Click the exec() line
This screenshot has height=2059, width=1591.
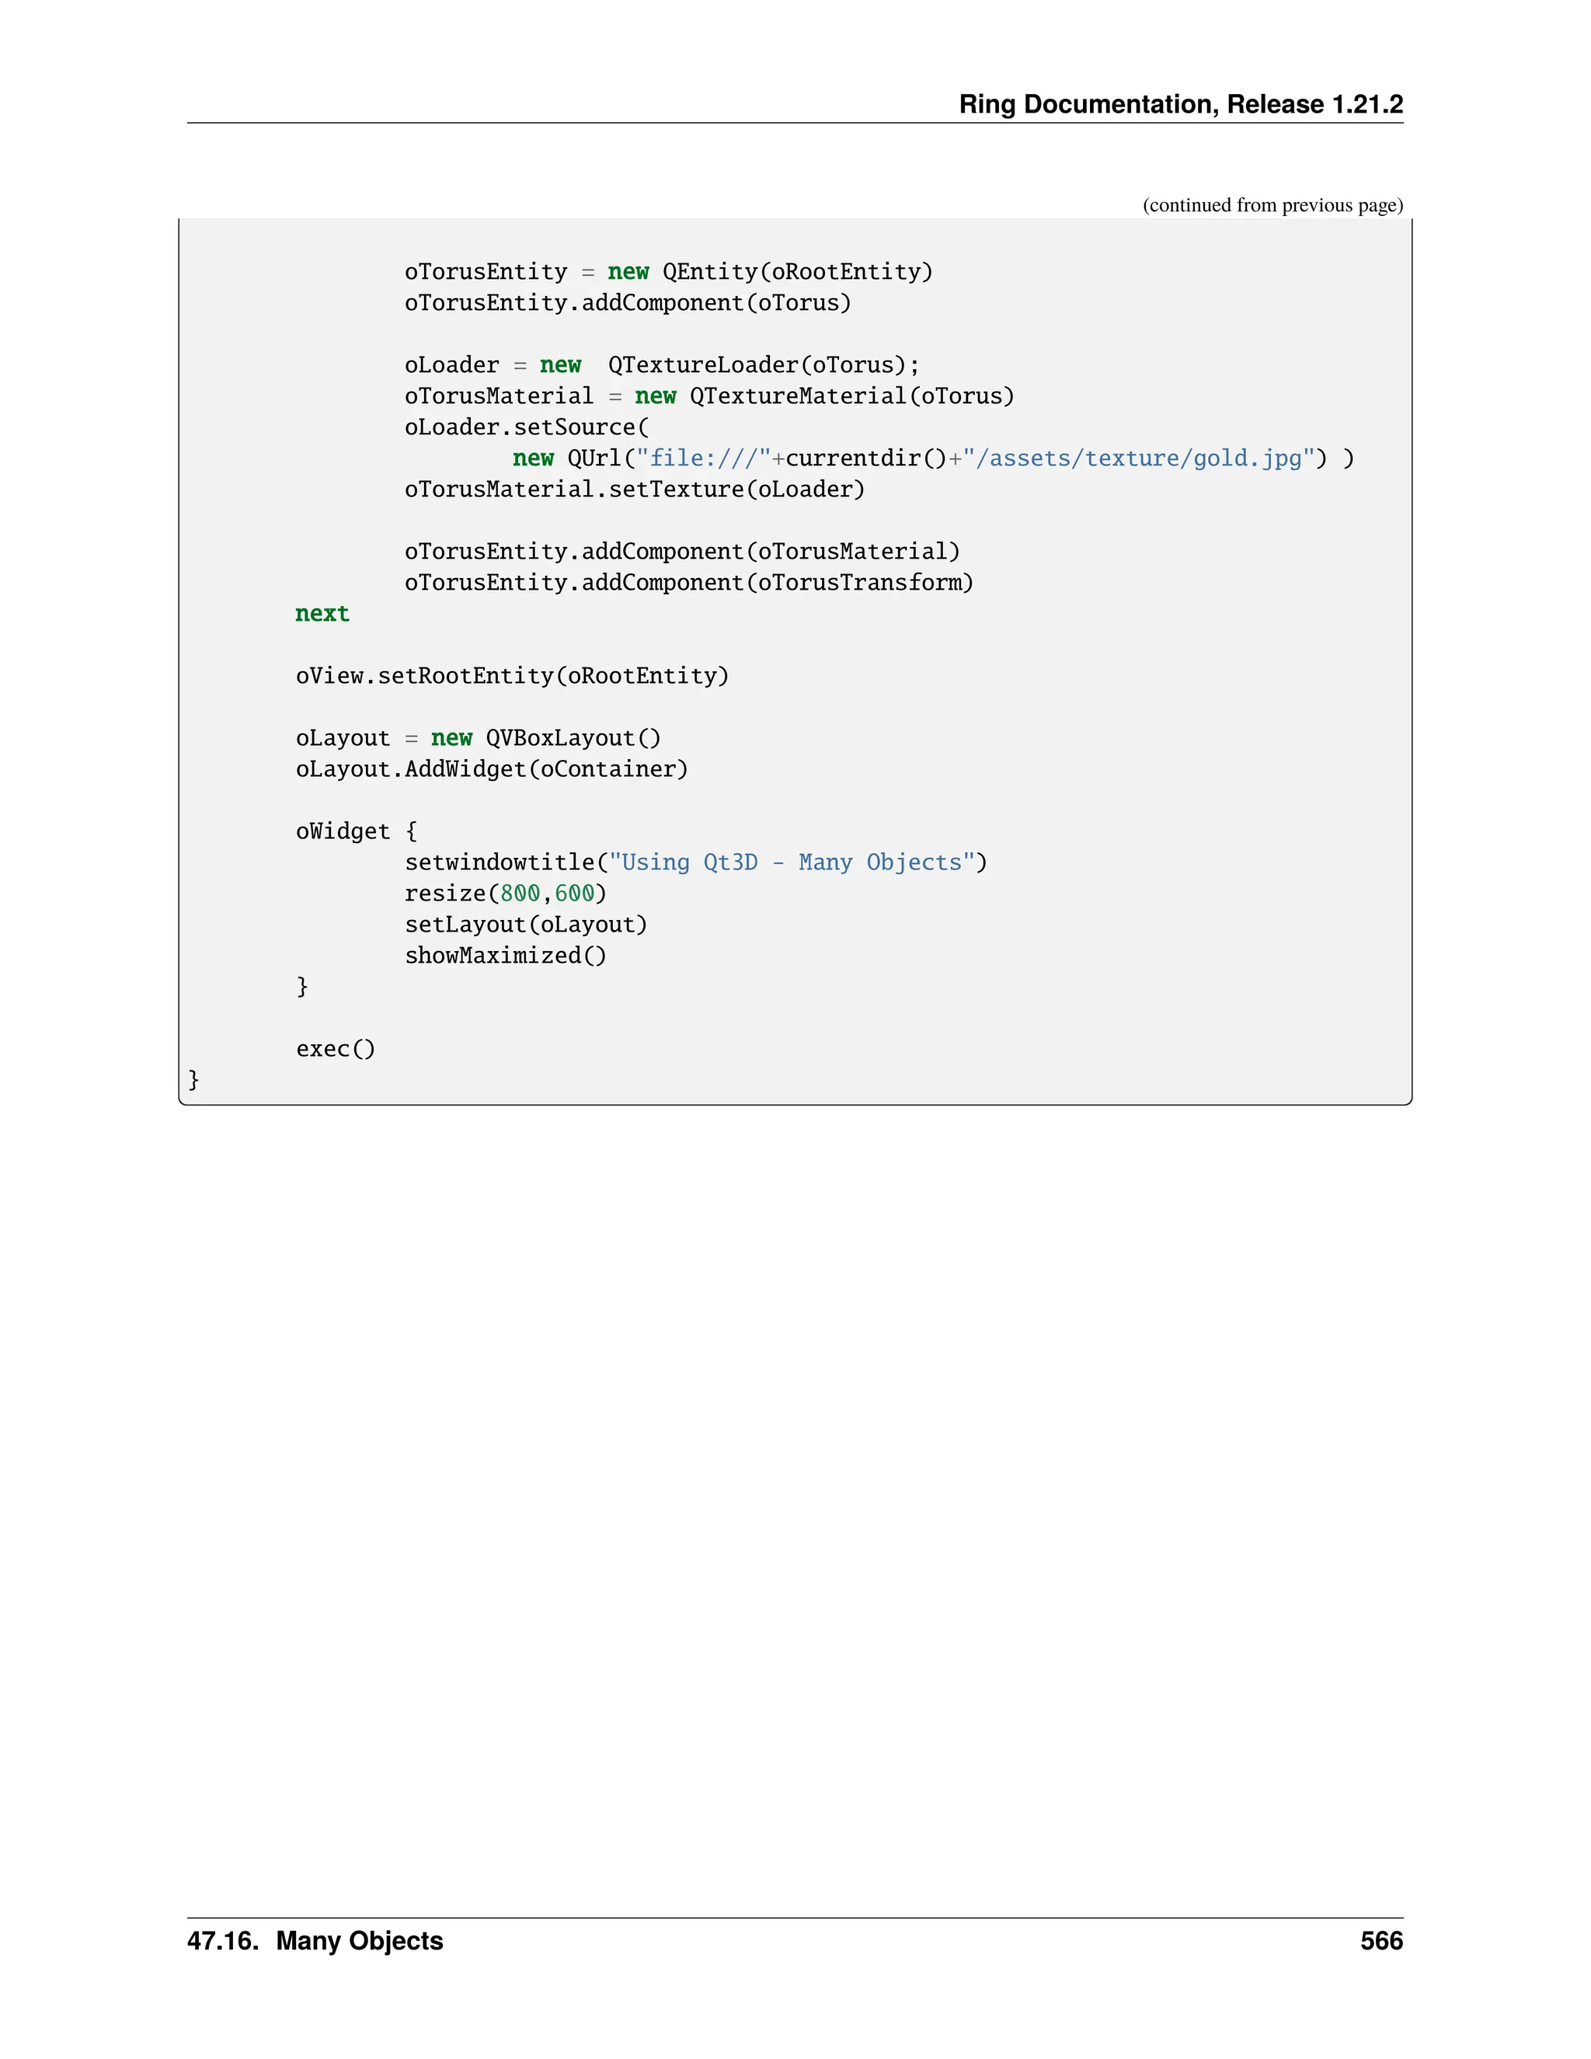tap(336, 1049)
